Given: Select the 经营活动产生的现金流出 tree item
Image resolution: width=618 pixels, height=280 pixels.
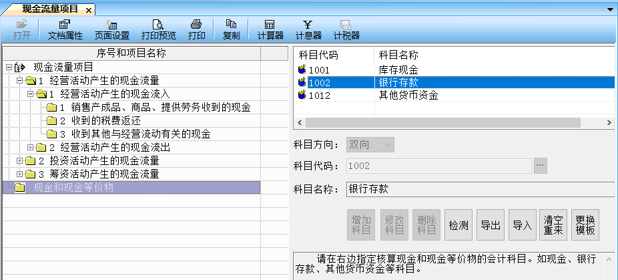Looking at the screenshot, I should pyautogui.click(x=109, y=147).
